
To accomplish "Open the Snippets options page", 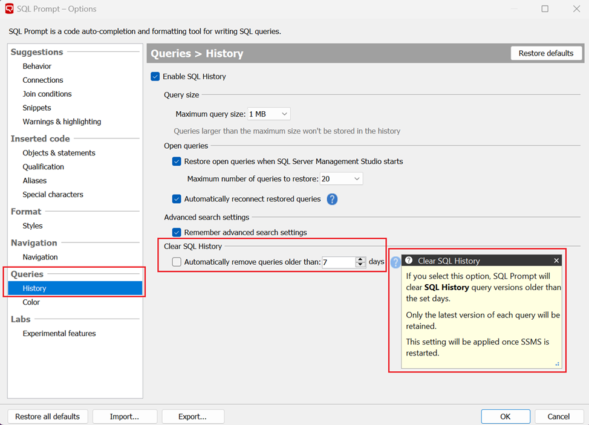I will click(x=37, y=108).
